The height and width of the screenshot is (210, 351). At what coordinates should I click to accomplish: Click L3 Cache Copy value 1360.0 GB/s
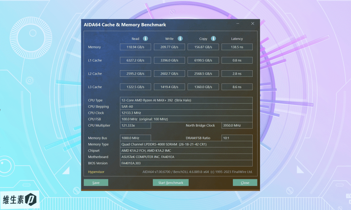pyautogui.click(x=203, y=87)
